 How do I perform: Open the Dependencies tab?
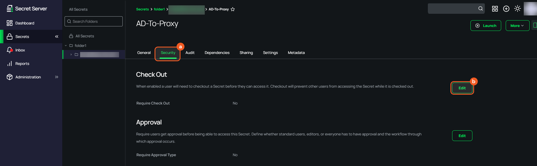[x=217, y=53]
